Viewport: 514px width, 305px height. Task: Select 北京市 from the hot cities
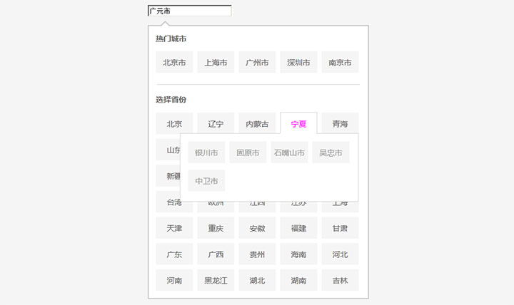174,63
